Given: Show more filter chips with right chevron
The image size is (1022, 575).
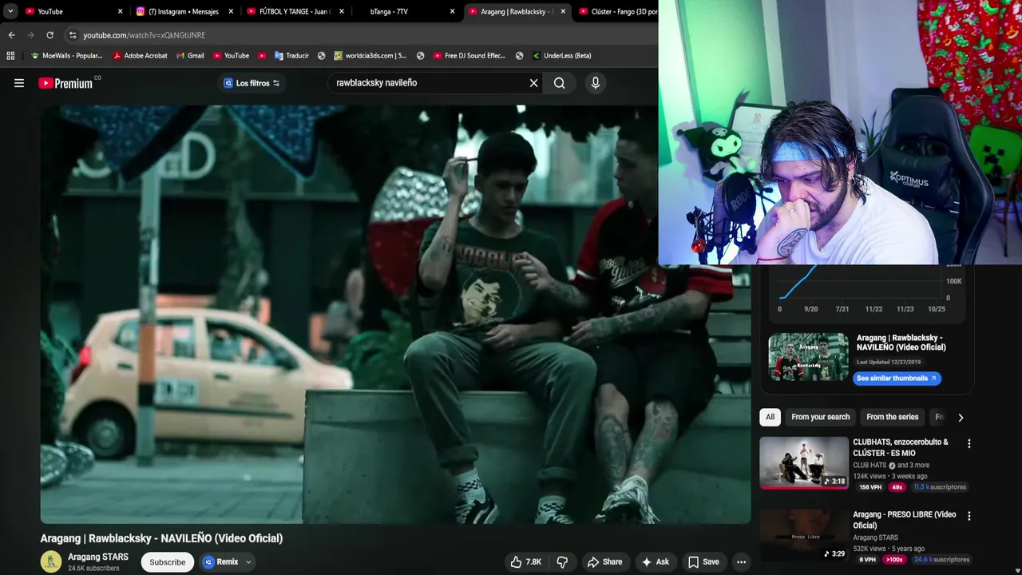Looking at the screenshot, I should click(961, 417).
